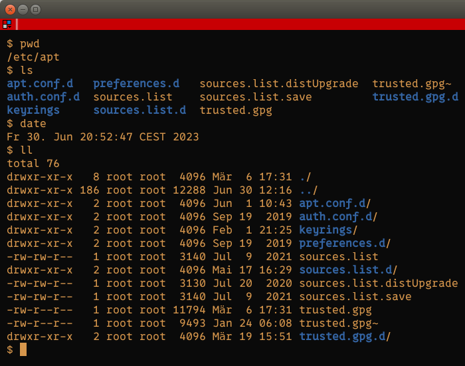The image size is (465, 366).
Task: Click the ../ parent directory entry
Action: tap(308, 190)
